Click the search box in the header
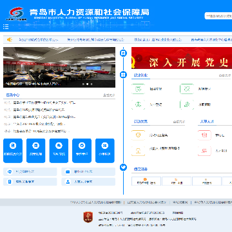 tap(218, 16)
